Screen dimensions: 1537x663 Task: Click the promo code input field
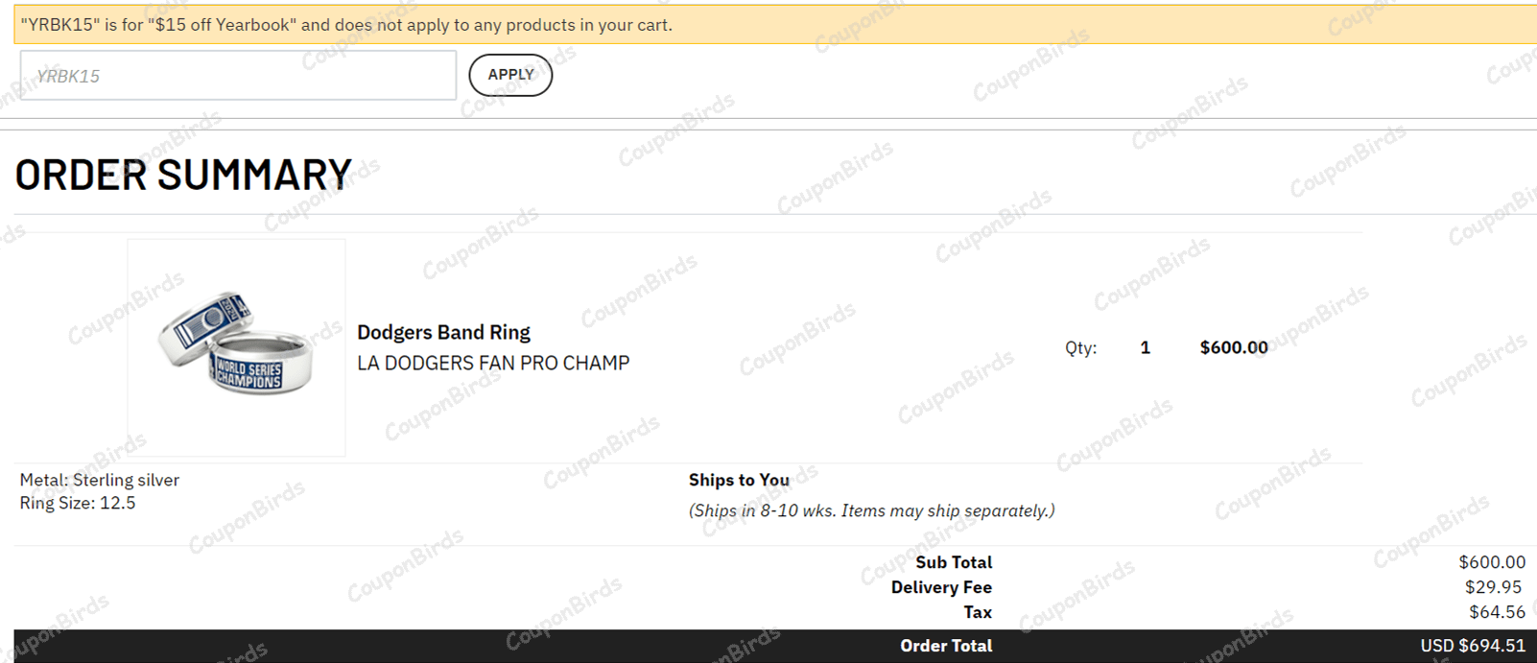point(238,76)
